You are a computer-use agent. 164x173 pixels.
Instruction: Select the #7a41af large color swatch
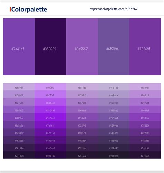coord(19,47)
